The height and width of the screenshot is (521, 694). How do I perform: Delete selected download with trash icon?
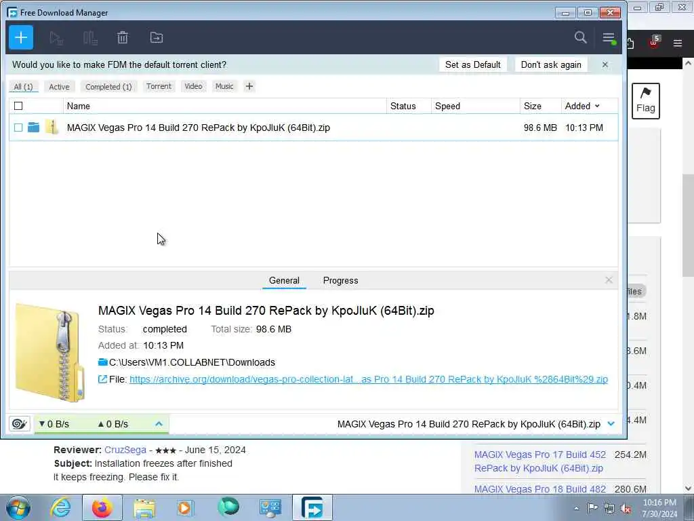[x=123, y=38]
